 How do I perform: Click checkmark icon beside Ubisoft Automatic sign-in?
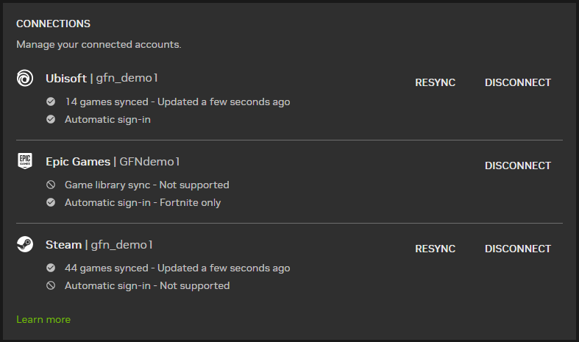click(51, 119)
